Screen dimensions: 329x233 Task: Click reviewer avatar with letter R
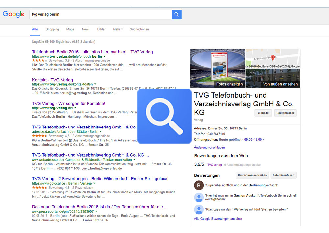tap(199, 185)
